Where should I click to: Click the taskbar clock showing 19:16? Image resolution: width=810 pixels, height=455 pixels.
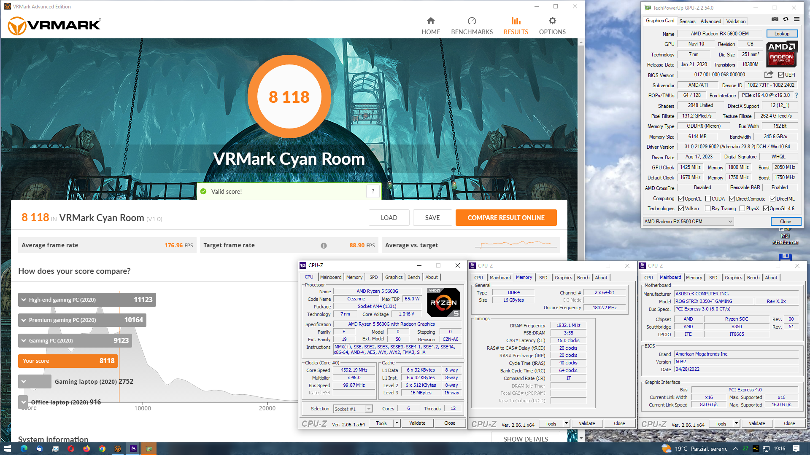[779, 449]
